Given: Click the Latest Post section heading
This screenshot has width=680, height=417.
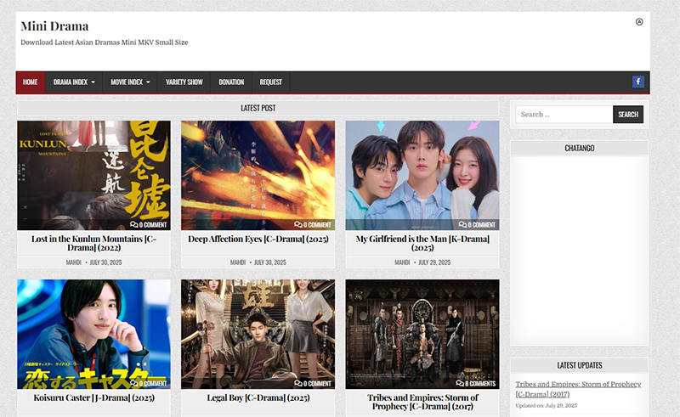Looking at the screenshot, I should pyautogui.click(x=258, y=108).
